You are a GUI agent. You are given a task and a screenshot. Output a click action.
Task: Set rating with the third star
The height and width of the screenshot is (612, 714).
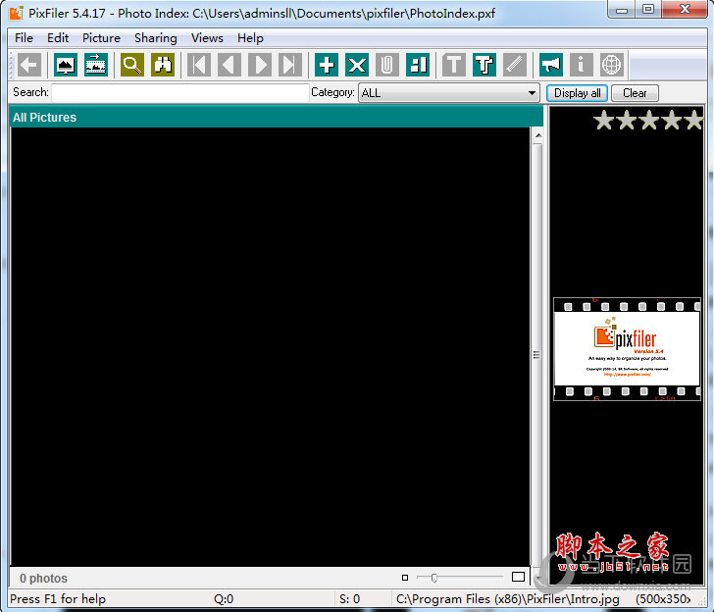(x=649, y=121)
